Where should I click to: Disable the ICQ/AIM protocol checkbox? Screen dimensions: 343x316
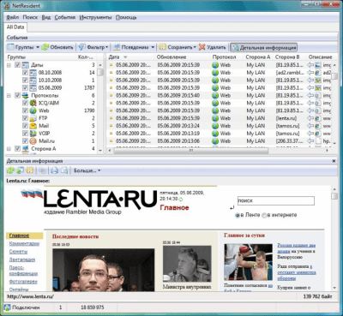(x=25, y=103)
